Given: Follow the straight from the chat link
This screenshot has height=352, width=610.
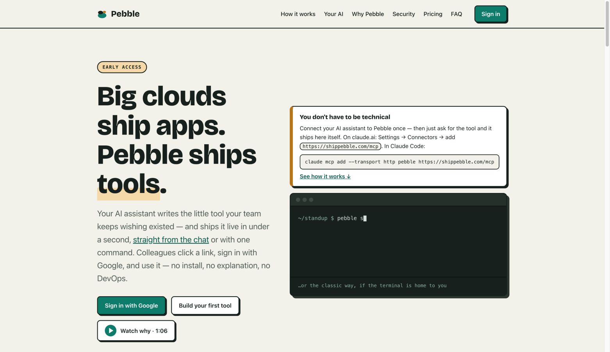Looking at the screenshot, I should [171, 240].
